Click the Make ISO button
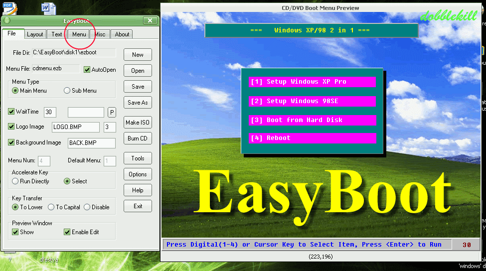Viewport: 486px width, 271px height. 138,123
